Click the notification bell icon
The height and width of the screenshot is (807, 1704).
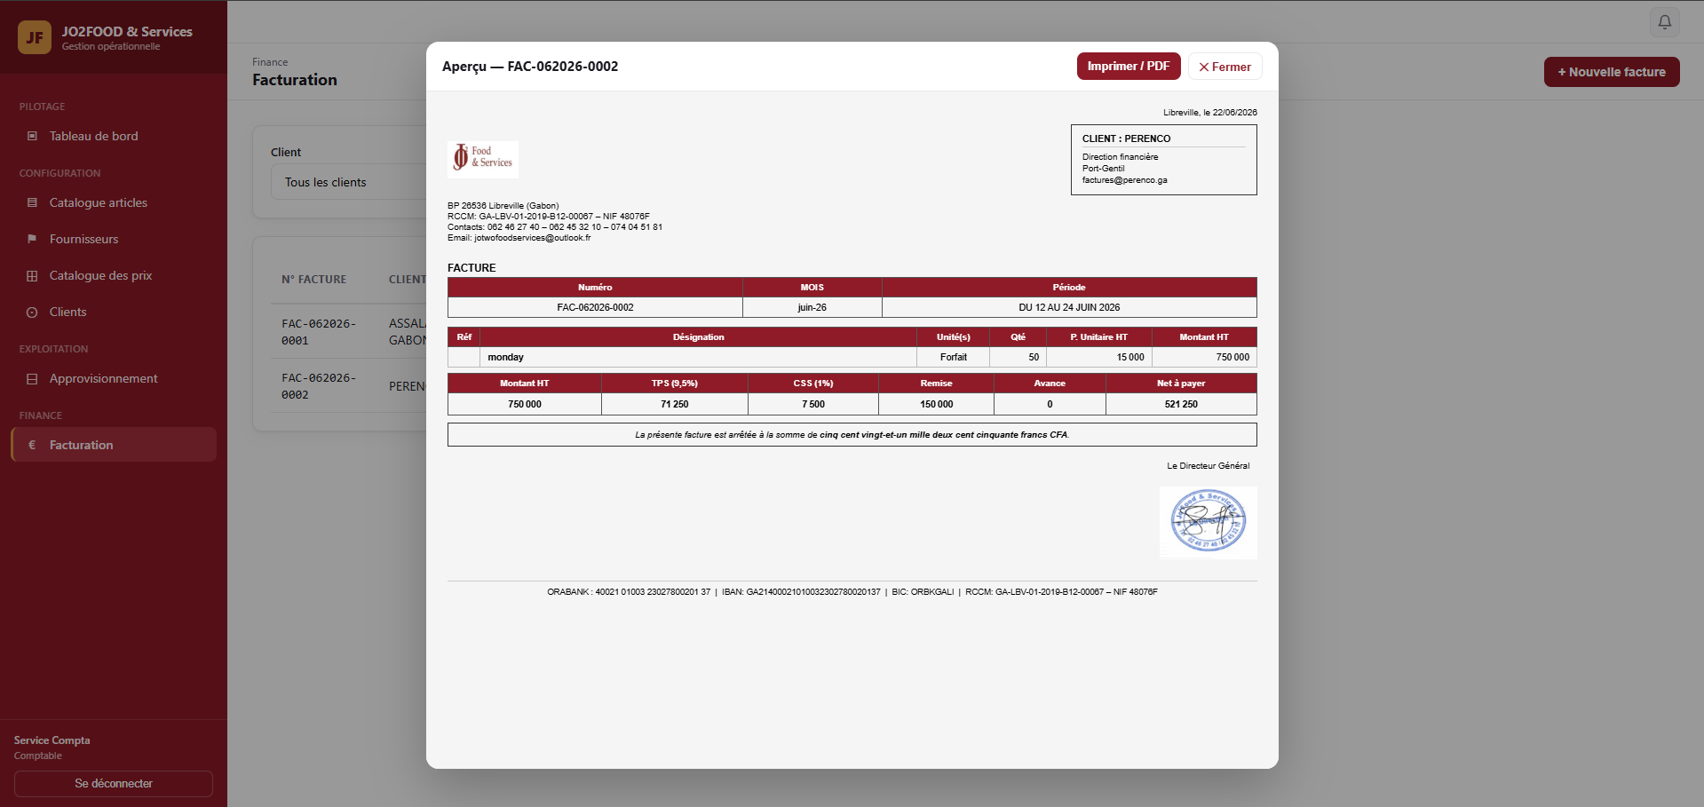click(x=1665, y=22)
